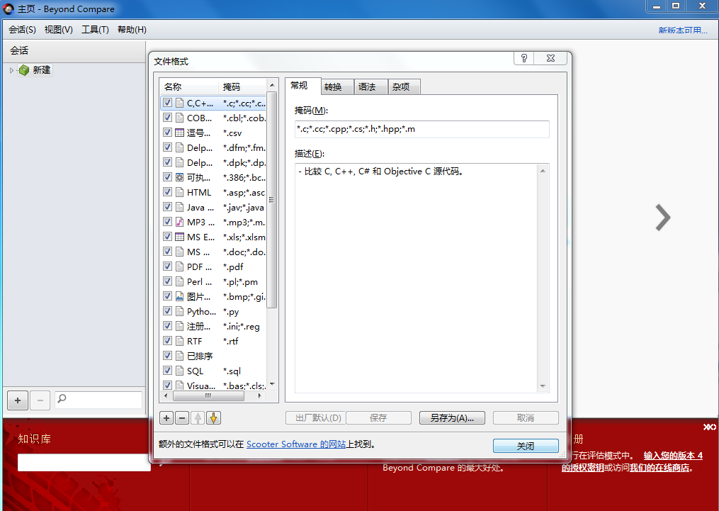
Task: Switch to the 杂项 tab
Action: [404, 86]
